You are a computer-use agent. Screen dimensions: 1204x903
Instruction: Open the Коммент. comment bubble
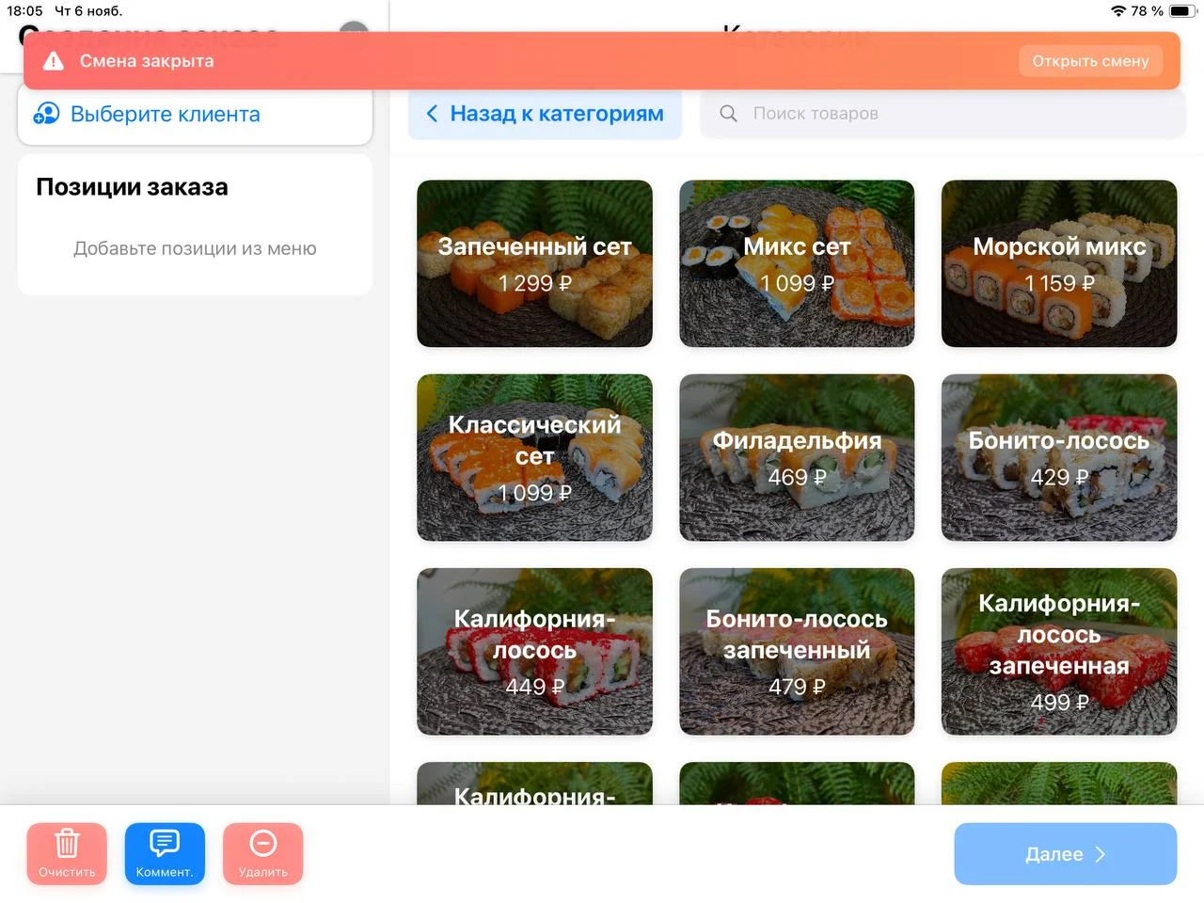(165, 844)
